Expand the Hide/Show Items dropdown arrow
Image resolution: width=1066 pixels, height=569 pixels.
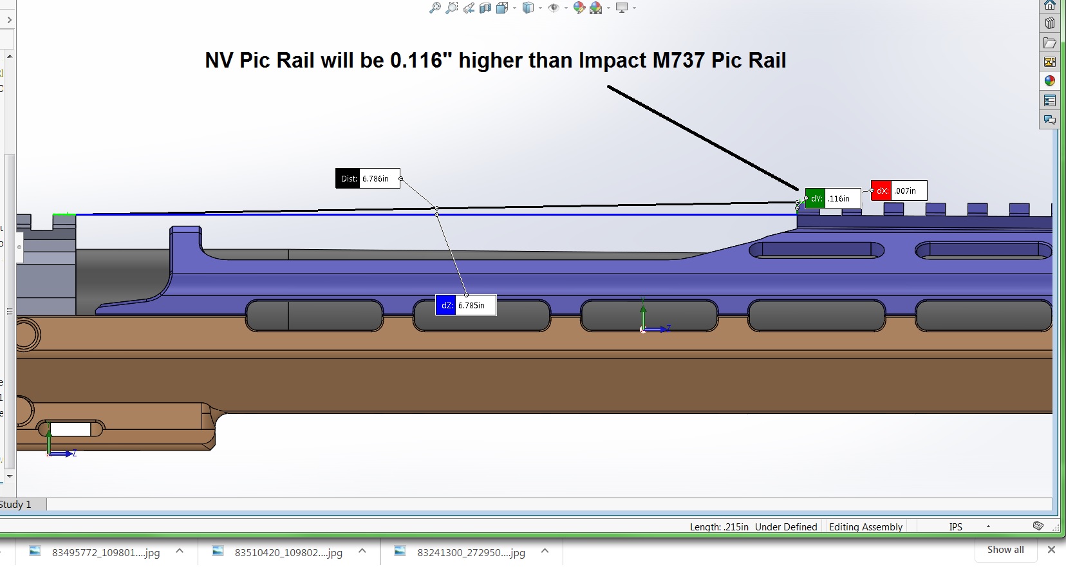pyautogui.click(x=566, y=8)
